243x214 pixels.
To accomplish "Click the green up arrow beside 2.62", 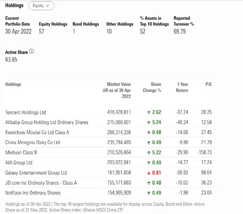I will 149,112.
